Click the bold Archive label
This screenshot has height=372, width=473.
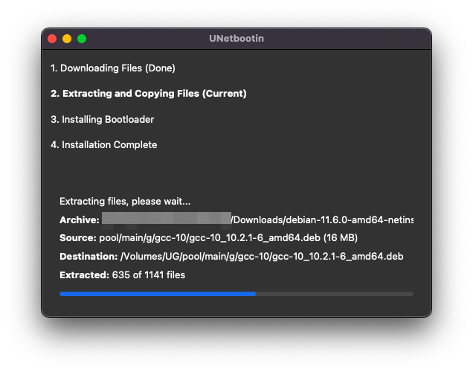[79, 220]
